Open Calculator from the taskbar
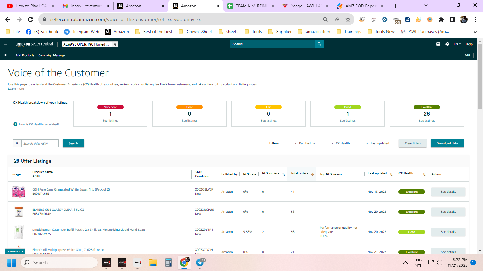483x271 pixels. tap(169, 263)
